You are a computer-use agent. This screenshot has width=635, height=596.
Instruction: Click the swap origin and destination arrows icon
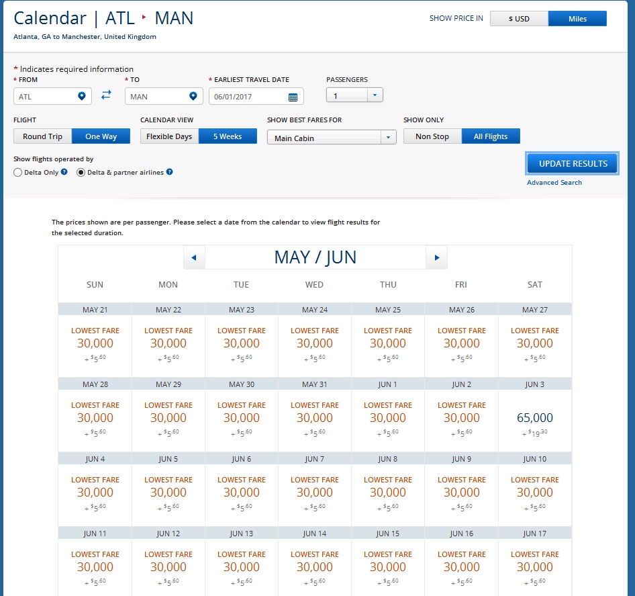coord(106,95)
